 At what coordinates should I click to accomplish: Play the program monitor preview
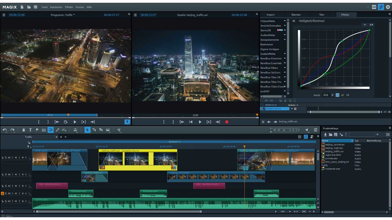(75, 122)
